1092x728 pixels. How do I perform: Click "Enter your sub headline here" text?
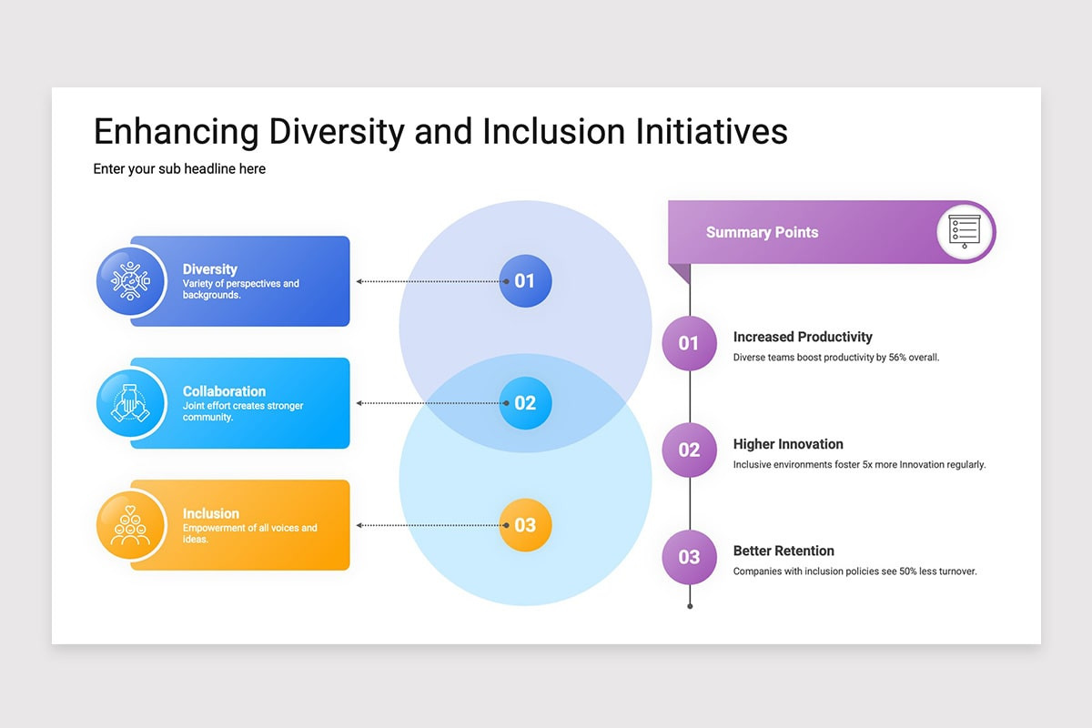click(179, 169)
